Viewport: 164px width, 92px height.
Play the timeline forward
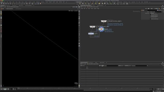(7, 89)
